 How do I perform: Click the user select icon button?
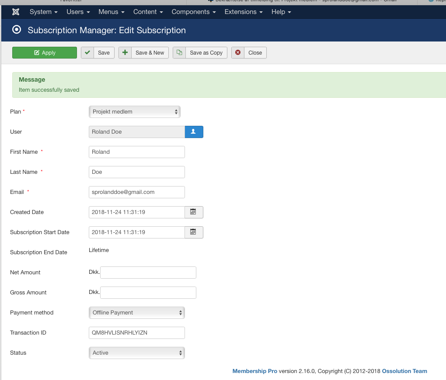[194, 131]
